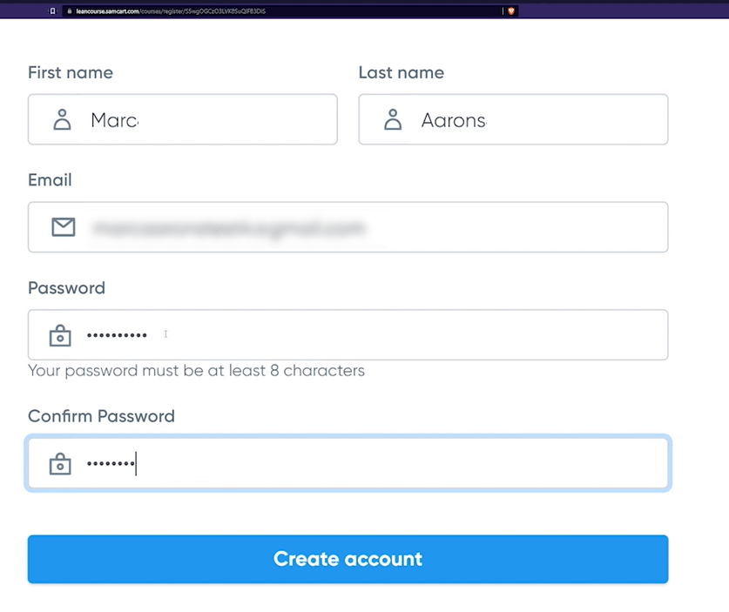Click inside the blurred Email input field
The width and height of the screenshot is (729, 612).
pos(348,227)
